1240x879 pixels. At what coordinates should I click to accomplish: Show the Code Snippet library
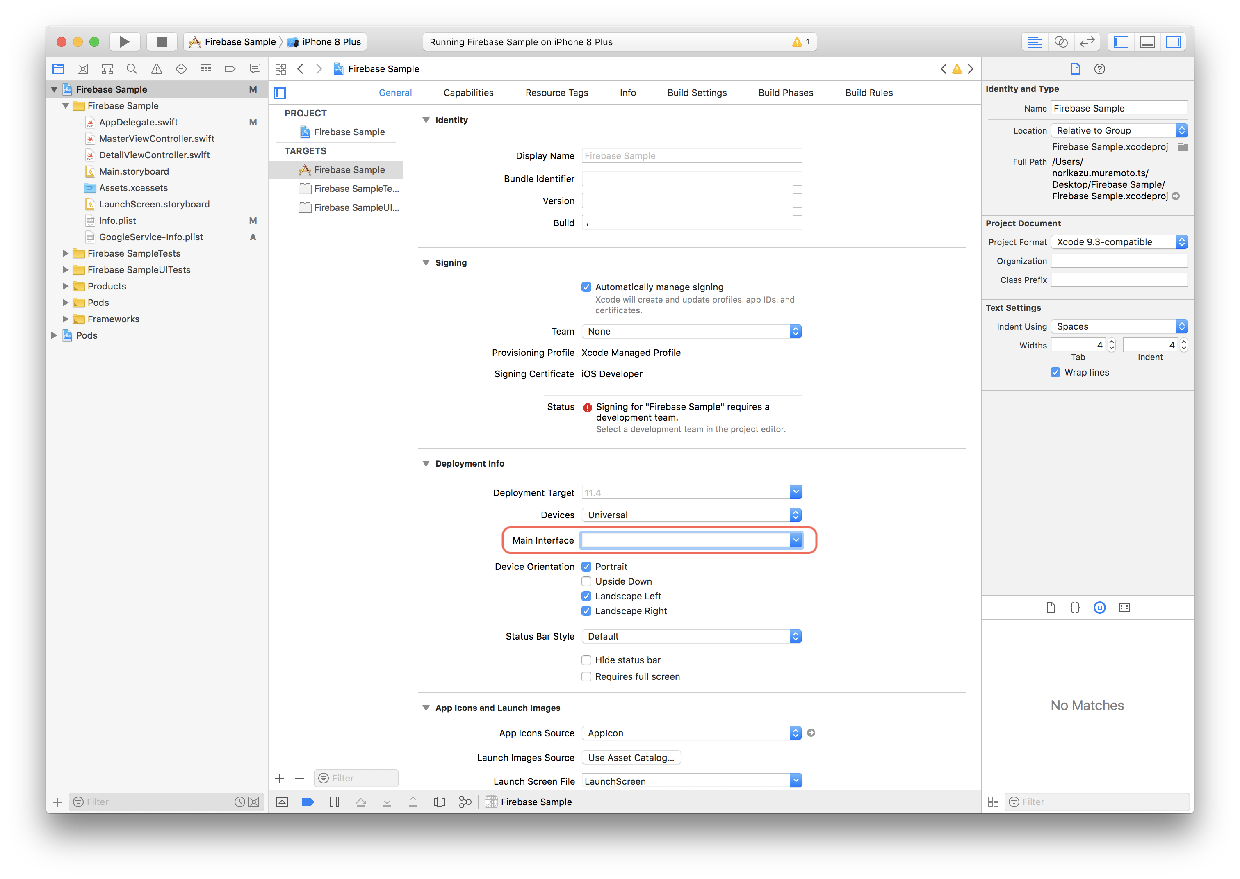click(x=1076, y=608)
